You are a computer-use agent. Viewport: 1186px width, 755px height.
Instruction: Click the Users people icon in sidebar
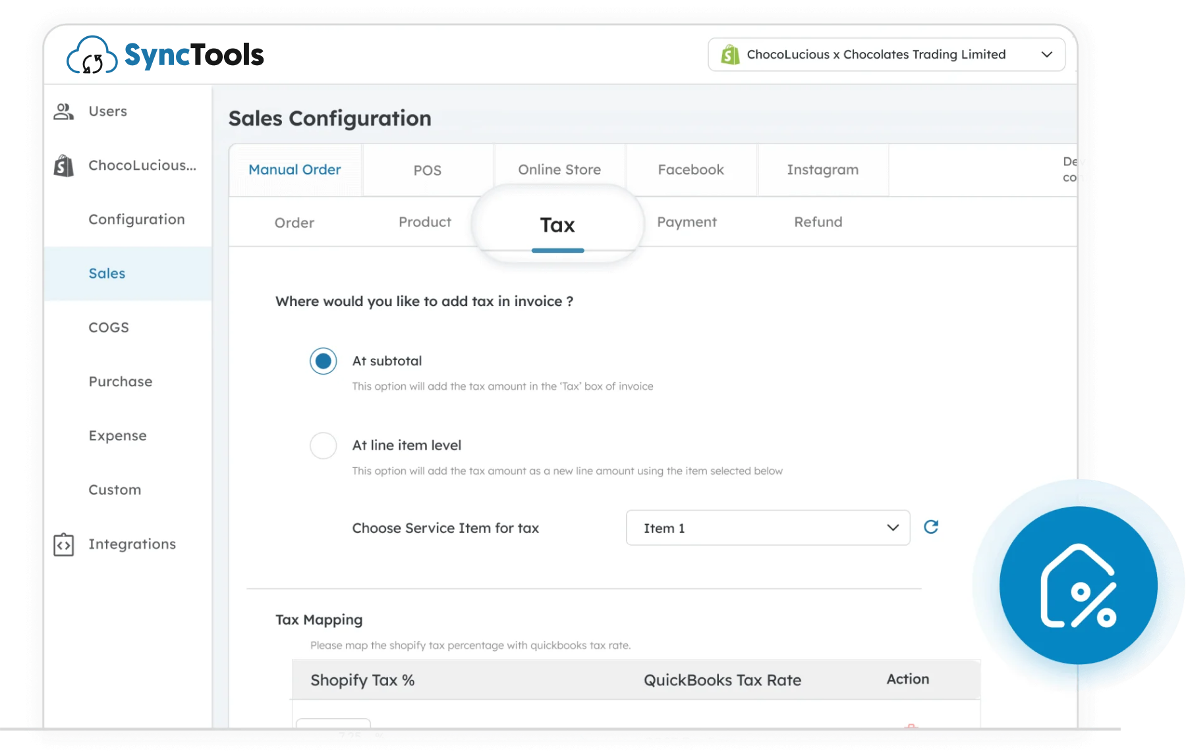tap(63, 111)
